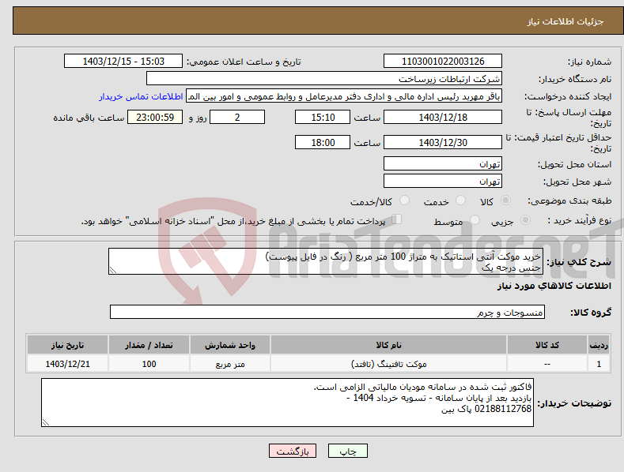Click the need date cell 1403/12/21
This screenshot has height=472, width=624.
pos(67,364)
